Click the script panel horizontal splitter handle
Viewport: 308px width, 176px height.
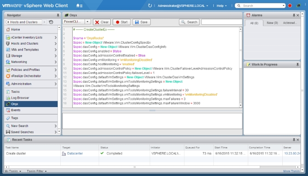click(x=152, y=111)
